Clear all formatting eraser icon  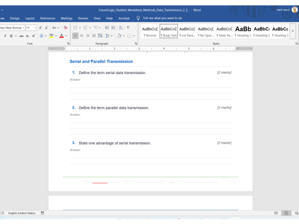tap(65, 27)
